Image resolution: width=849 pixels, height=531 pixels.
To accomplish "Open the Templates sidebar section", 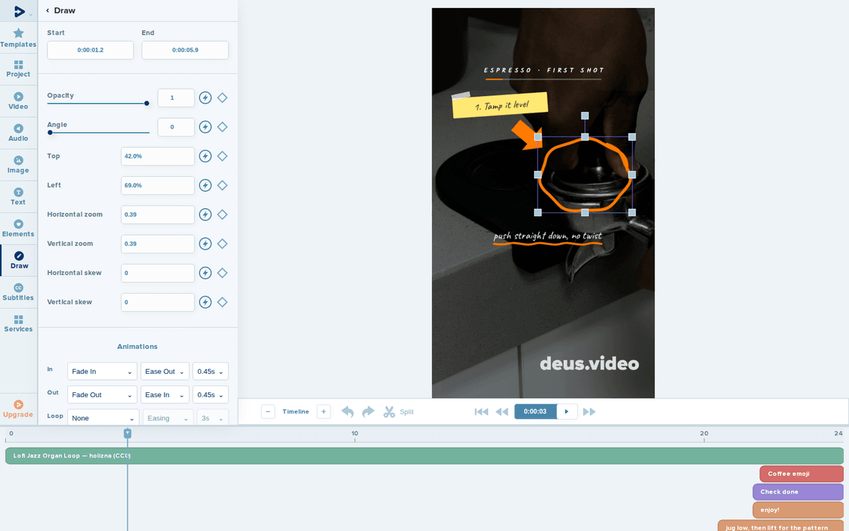I will 18,38.
